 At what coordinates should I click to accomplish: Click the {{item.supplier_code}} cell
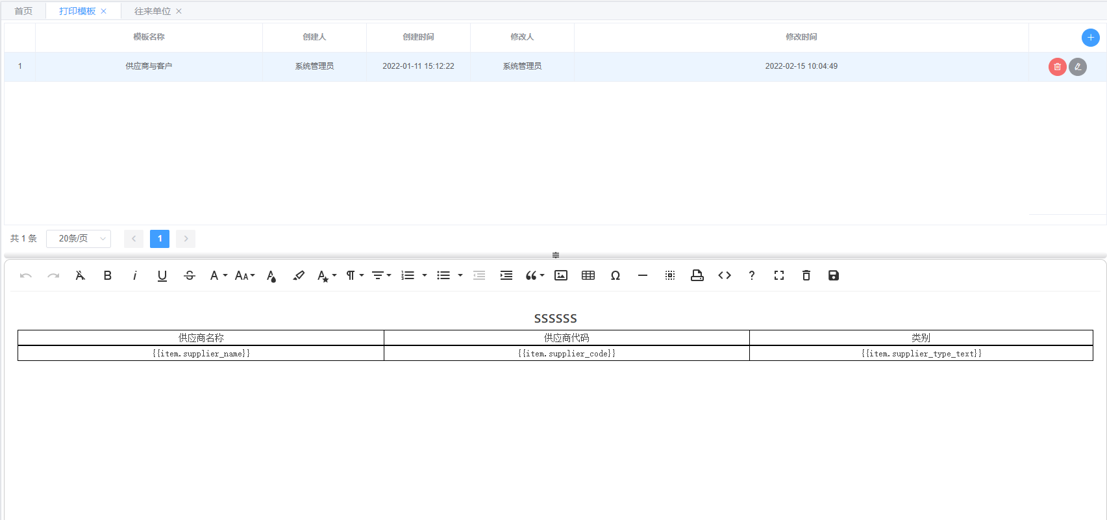tap(567, 353)
